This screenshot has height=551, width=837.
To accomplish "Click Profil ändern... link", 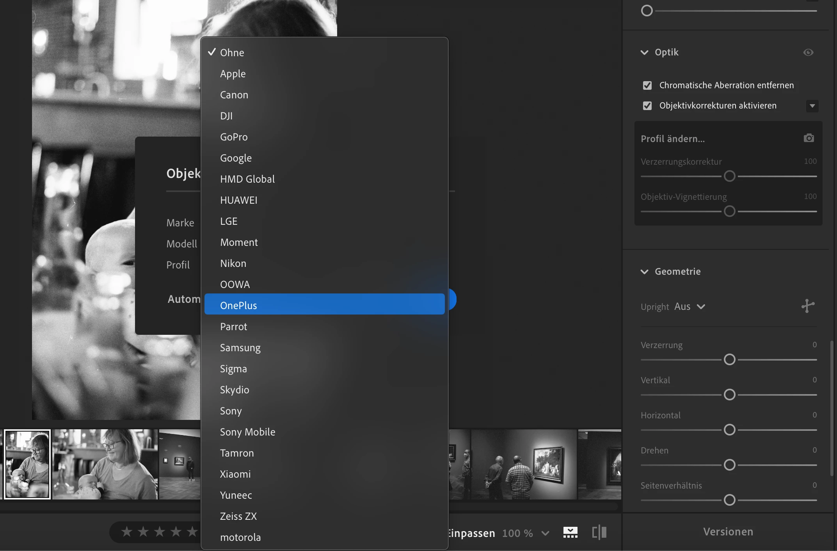I will 672,139.
